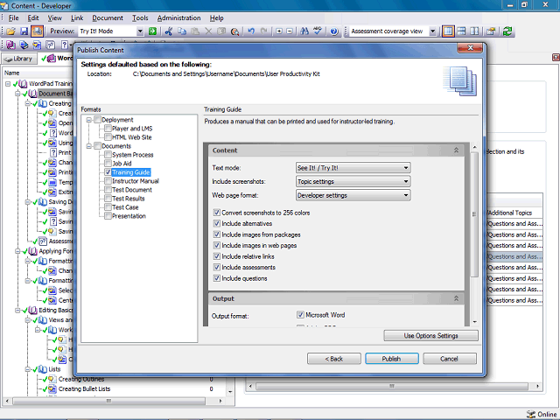Click the Save disk toolbar icon

pyautogui.click(x=24, y=31)
